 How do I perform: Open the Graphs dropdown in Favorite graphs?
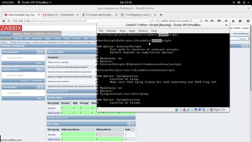40,63
